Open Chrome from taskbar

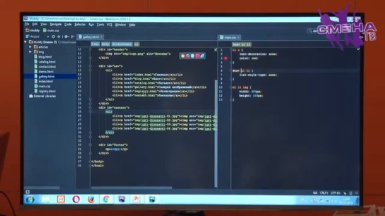[106, 199]
